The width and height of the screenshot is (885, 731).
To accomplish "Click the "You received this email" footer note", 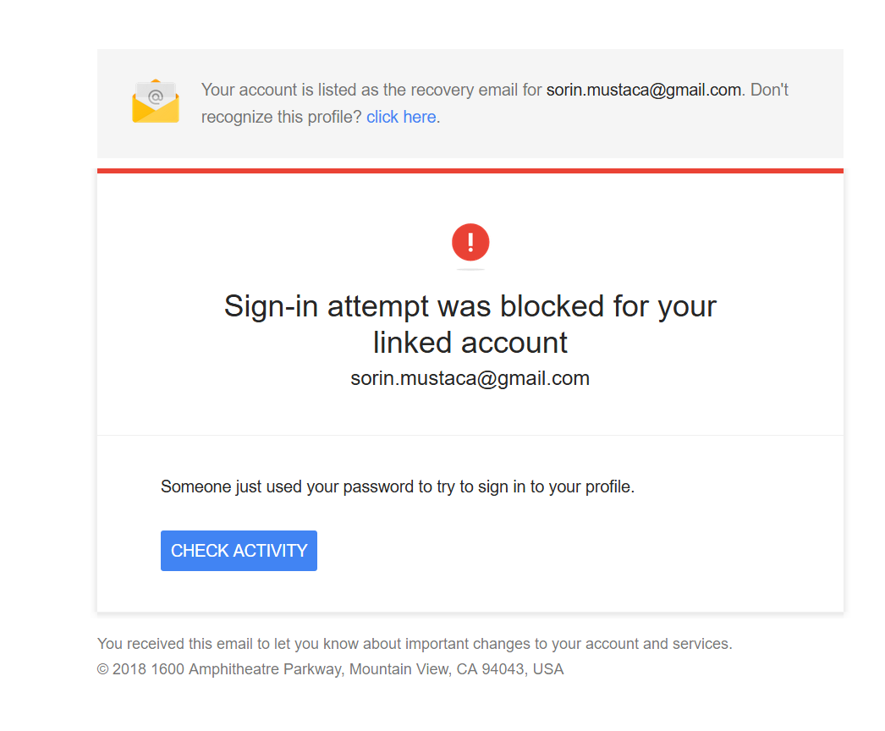I will point(415,644).
